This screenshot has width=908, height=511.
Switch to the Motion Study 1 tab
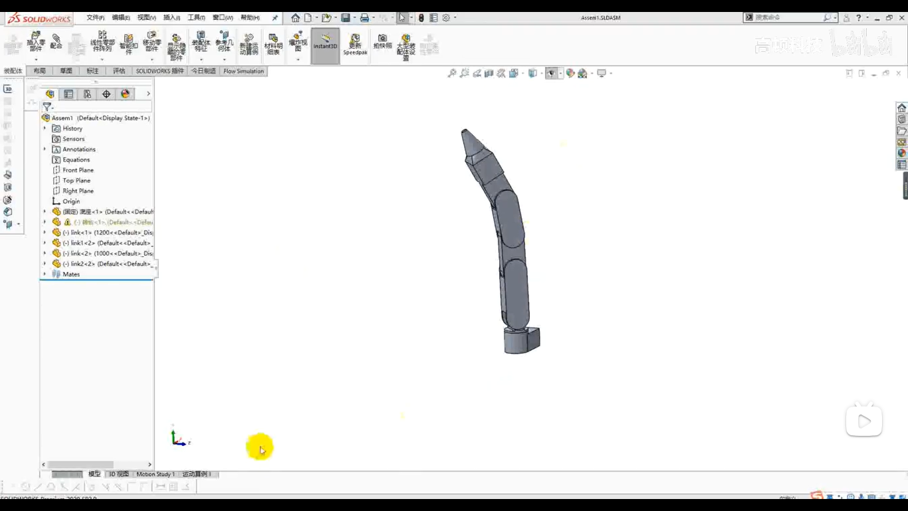(x=155, y=474)
